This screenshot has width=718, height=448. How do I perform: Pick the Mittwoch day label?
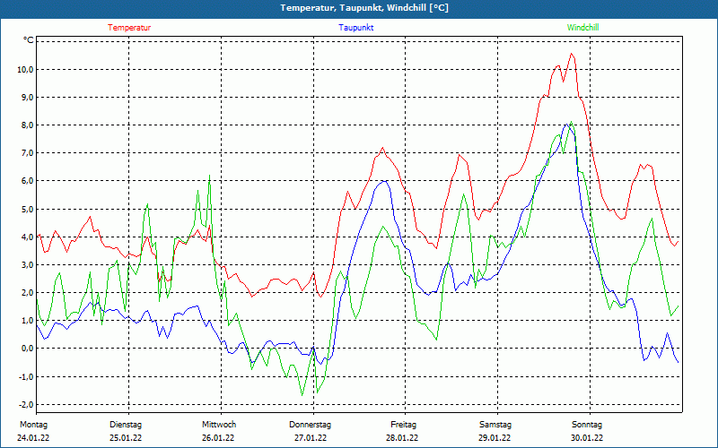[218, 425]
